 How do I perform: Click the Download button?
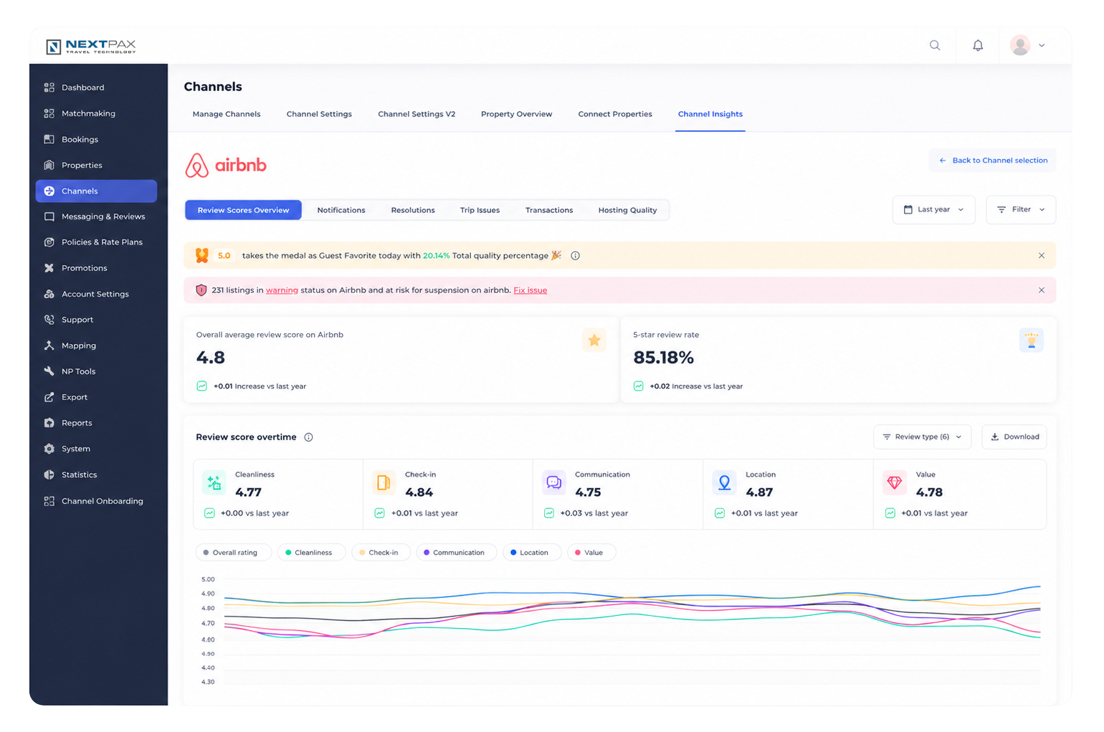1014,437
